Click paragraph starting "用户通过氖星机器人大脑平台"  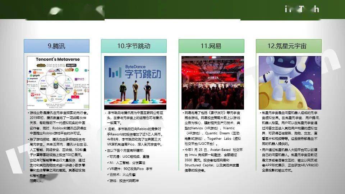pos(289,160)
